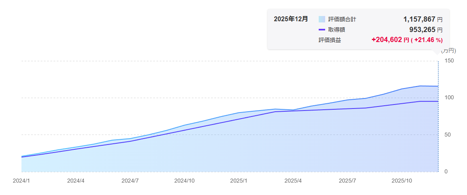Select the 2024/1 x-axis label
Viewport: 467px width, 195px height.
(21, 181)
